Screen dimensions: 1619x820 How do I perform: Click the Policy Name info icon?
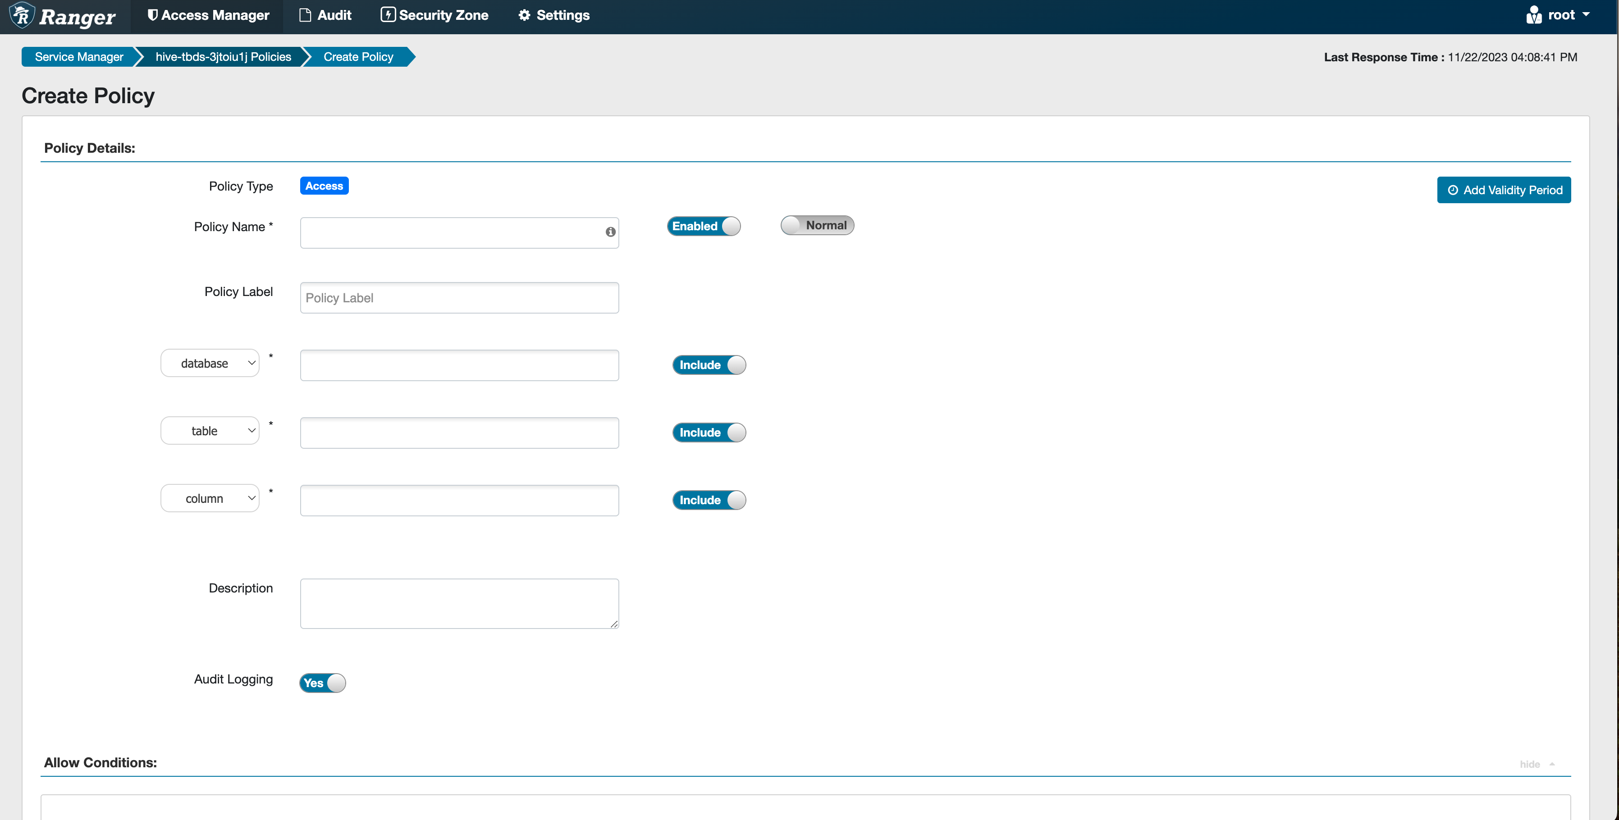pos(610,232)
